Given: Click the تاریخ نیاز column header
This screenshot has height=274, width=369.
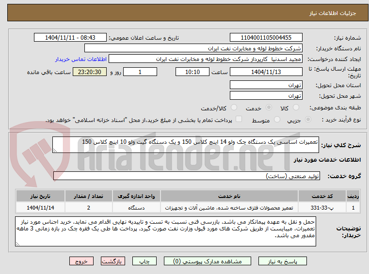Looking at the screenshot, I should pos(40,196).
